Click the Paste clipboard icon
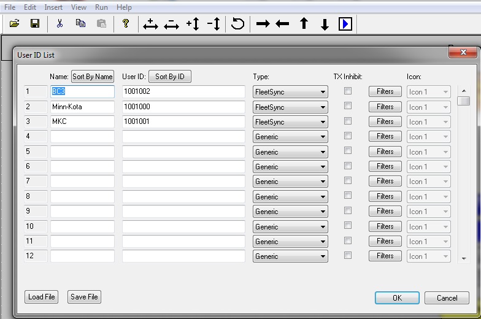This screenshot has height=319, width=481. click(x=101, y=23)
